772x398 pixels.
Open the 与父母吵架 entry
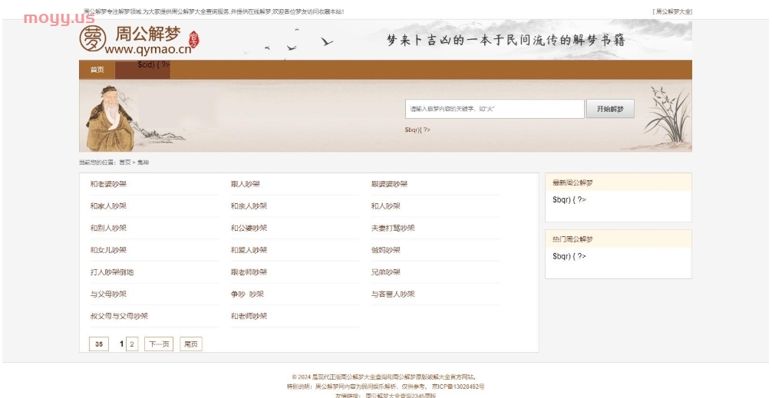pyautogui.click(x=108, y=294)
